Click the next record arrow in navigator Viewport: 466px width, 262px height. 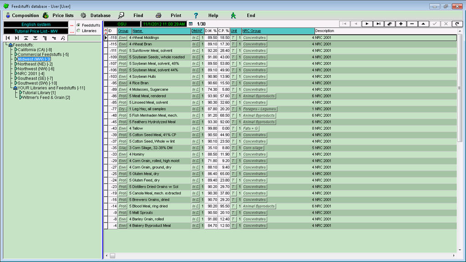click(x=367, y=24)
